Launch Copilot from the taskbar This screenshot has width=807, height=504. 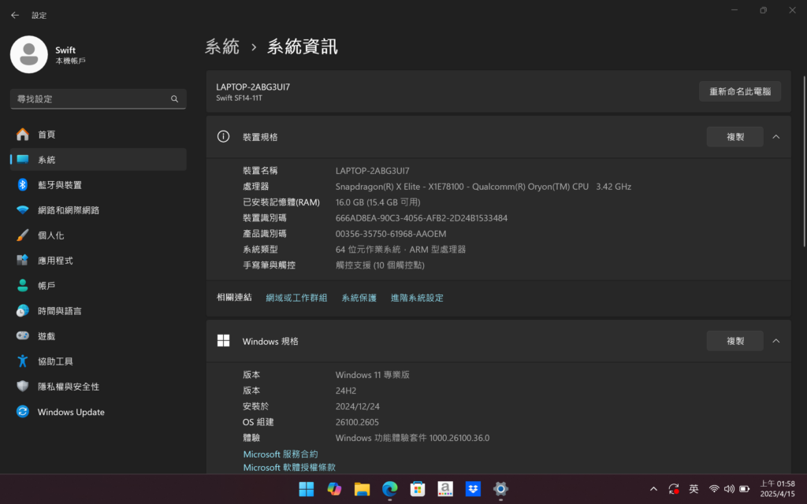pyautogui.click(x=334, y=488)
